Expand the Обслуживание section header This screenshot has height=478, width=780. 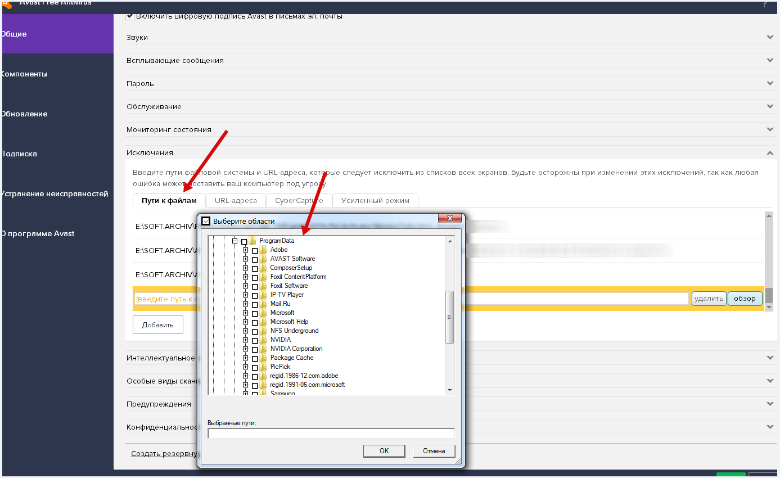pyautogui.click(x=450, y=106)
